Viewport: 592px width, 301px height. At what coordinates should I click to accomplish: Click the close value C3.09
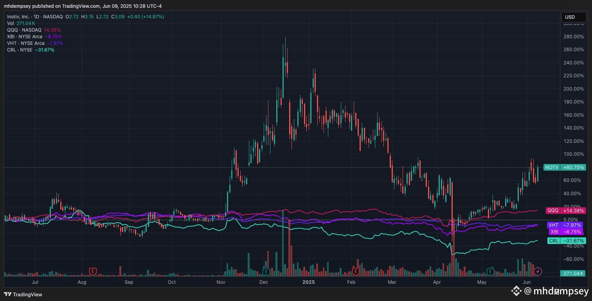[117, 17]
